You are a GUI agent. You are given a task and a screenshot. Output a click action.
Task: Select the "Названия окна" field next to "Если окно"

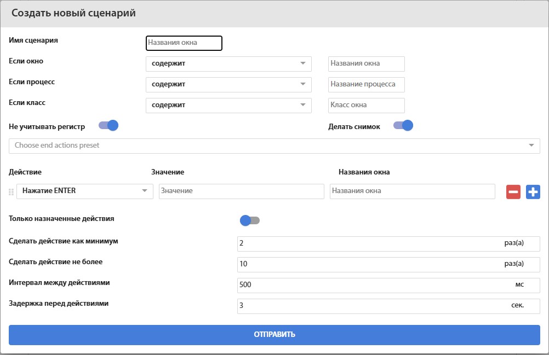coord(366,63)
